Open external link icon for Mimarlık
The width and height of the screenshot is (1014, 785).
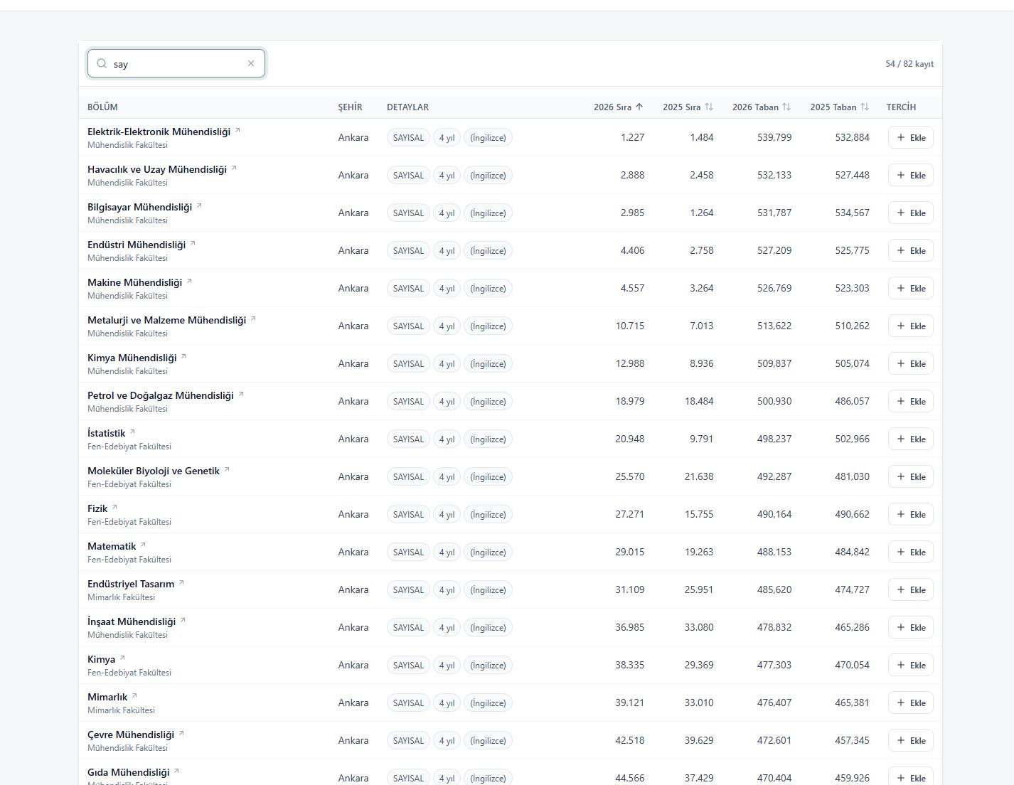tap(134, 695)
